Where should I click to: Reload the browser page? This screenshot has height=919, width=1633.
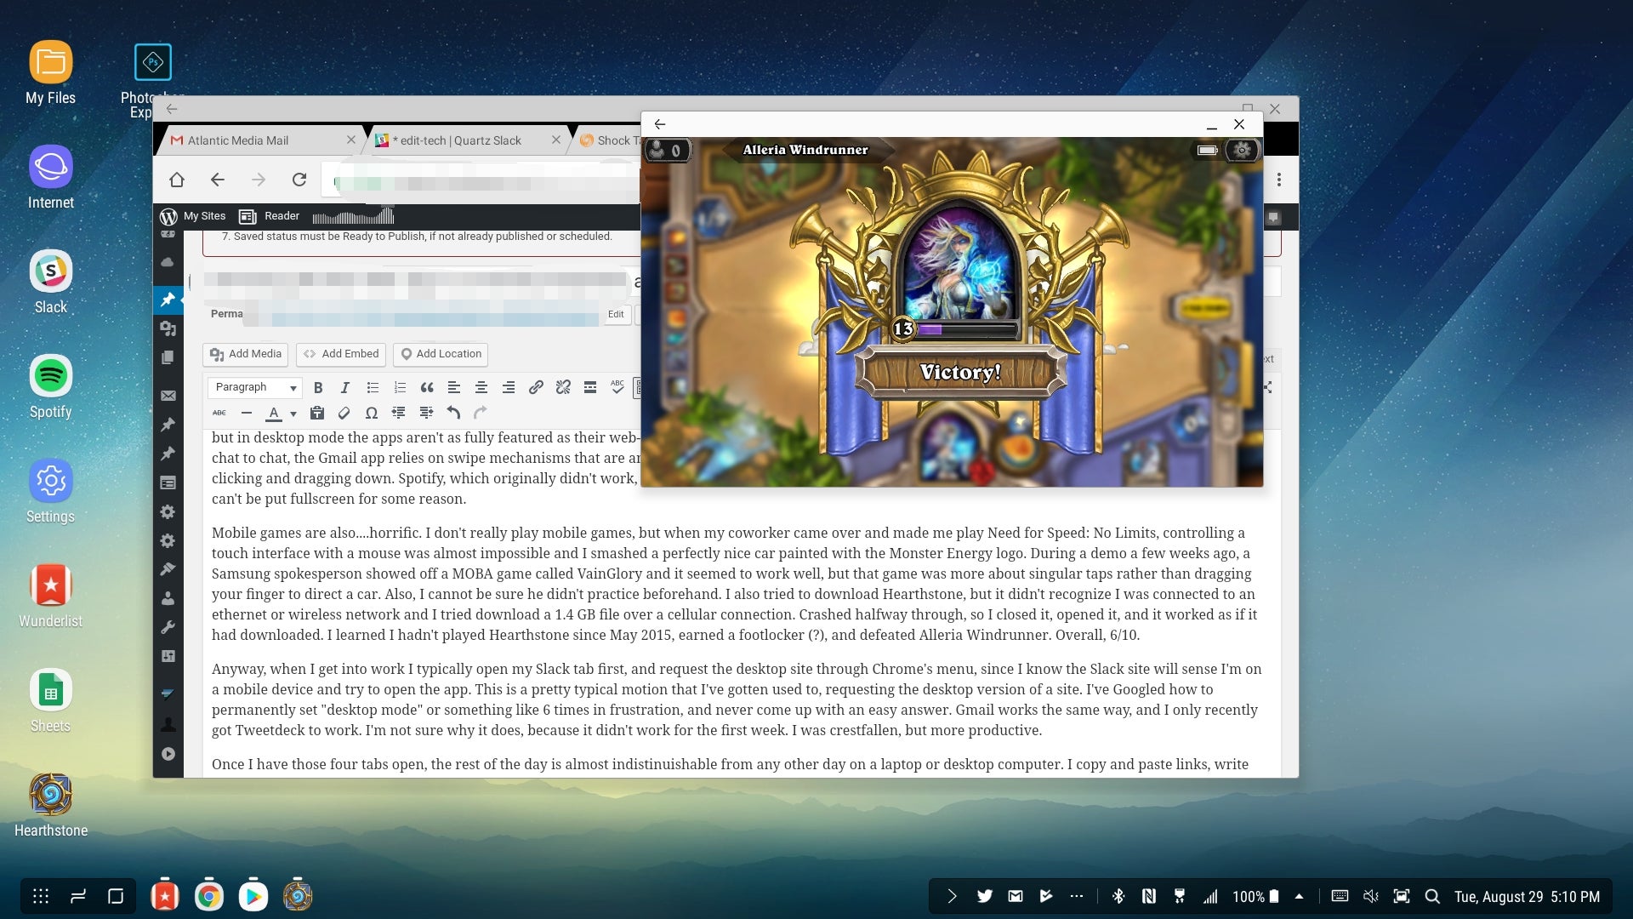tap(299, 180)
